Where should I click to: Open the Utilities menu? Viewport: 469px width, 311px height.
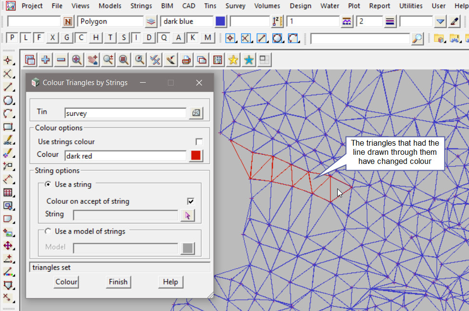pos(411,6)
